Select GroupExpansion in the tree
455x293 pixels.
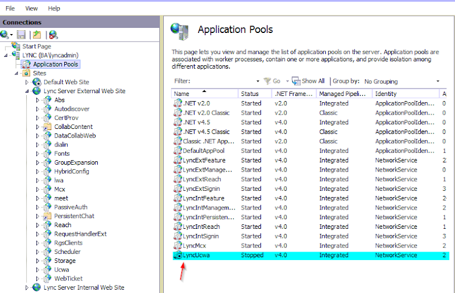[x=76, y=162]
